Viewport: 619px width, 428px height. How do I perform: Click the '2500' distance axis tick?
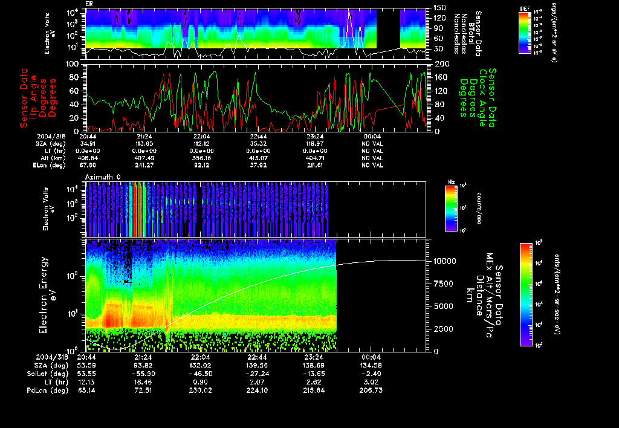pos(444,329)
